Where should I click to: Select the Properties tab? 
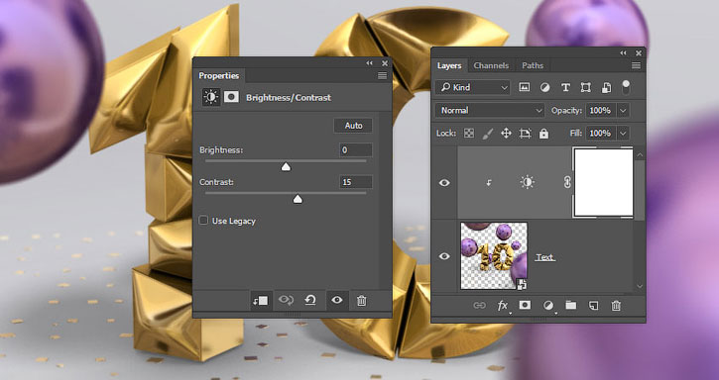[219, 76]
